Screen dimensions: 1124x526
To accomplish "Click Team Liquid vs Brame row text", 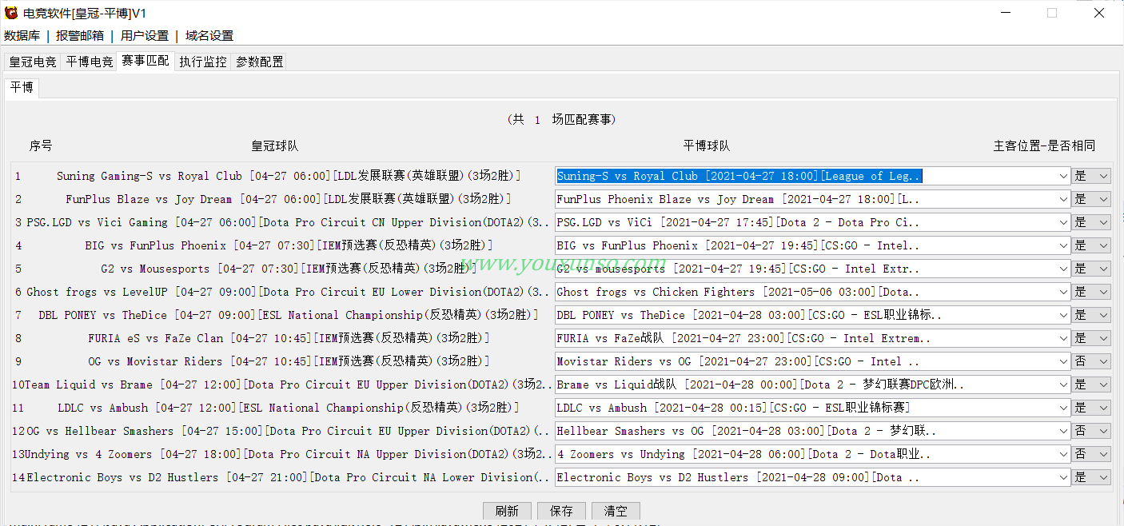I will (x=289, y=385).
